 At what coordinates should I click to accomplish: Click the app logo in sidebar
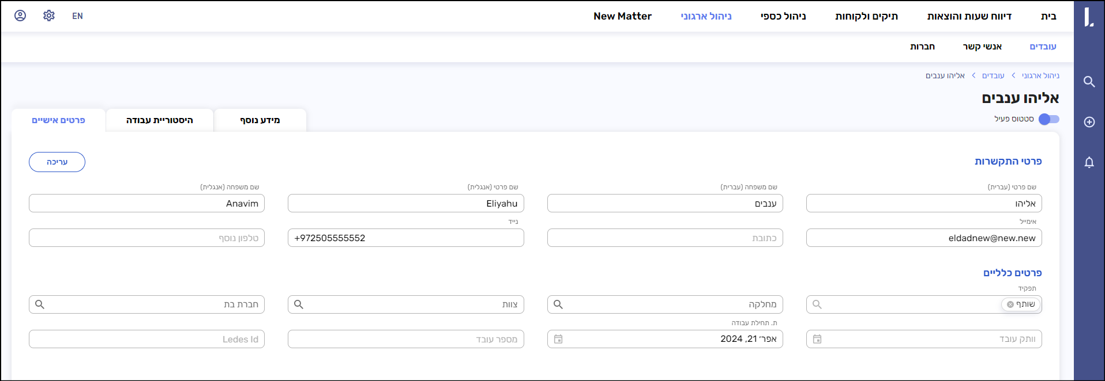click(x=1089, y=17)
